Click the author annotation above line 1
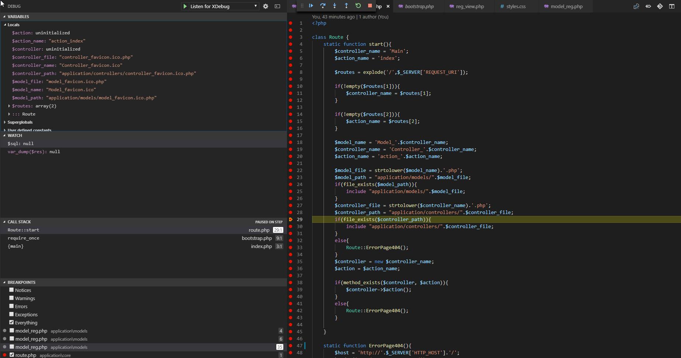The width and height of the screenshot is (681, 358). coord(350,17)
